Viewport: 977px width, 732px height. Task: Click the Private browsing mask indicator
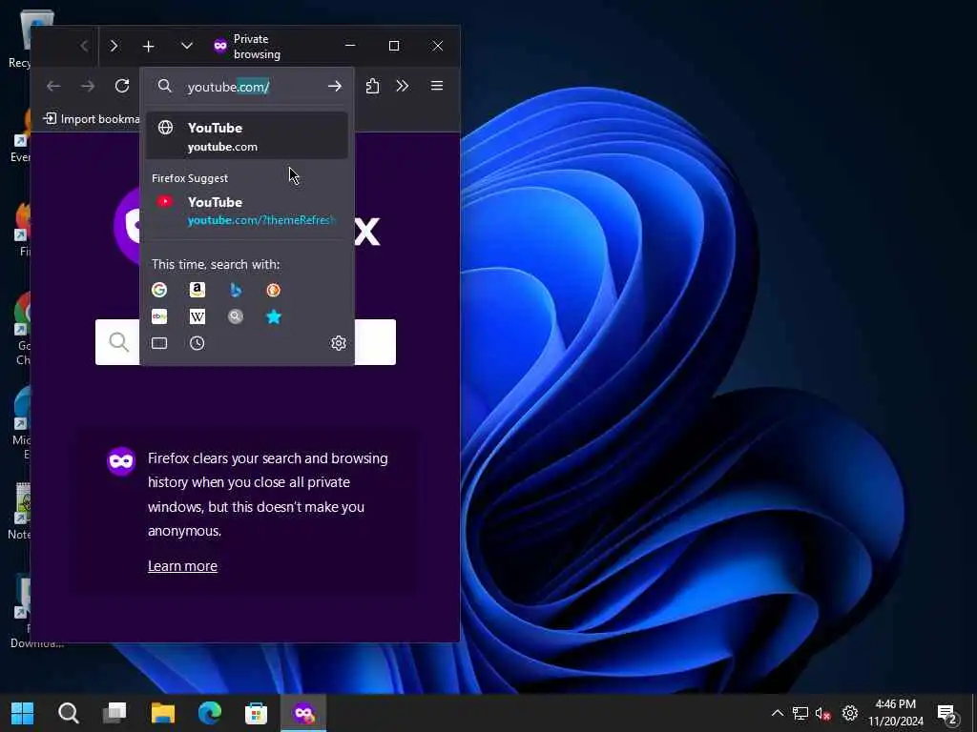click(220, 46)
